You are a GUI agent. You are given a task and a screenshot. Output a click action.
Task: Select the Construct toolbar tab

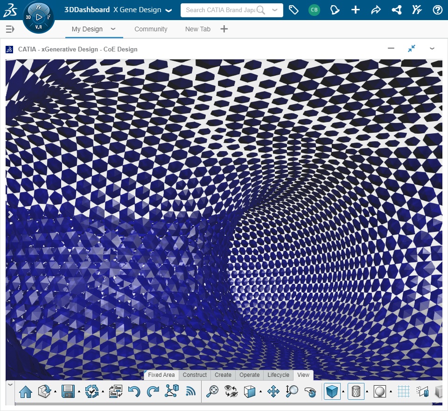pos(195,375)
